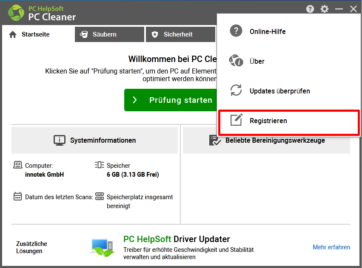Image resolution: width=362 pixels, height=268 pixels.
Task: Click the innotek GmbH computer name
Action: pyautogui.click(x=44, y=175)
